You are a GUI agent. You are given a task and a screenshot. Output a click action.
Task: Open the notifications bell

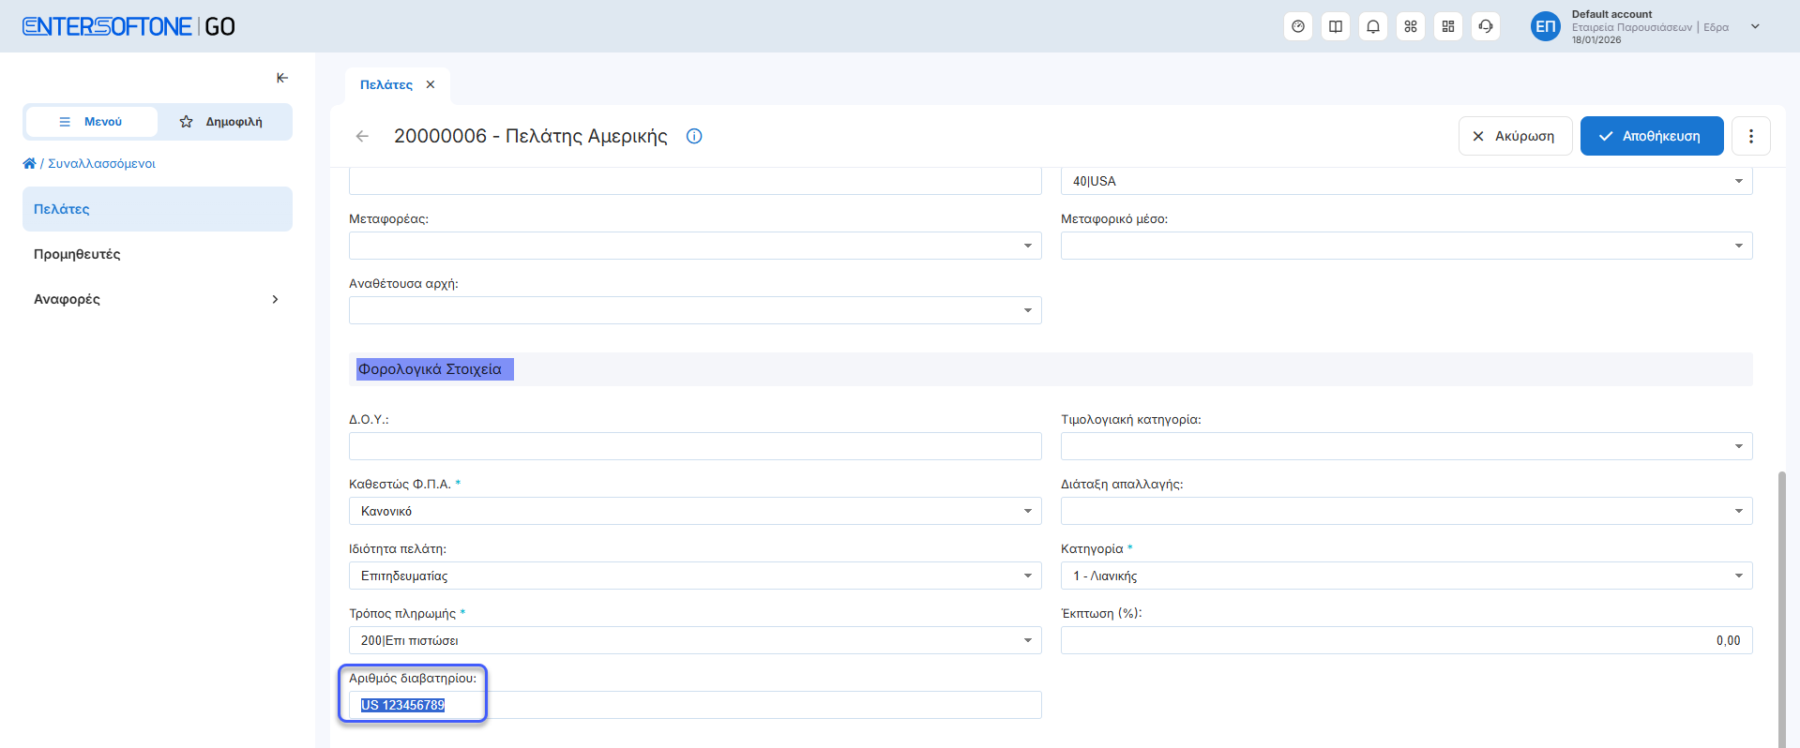(1373, 26)
